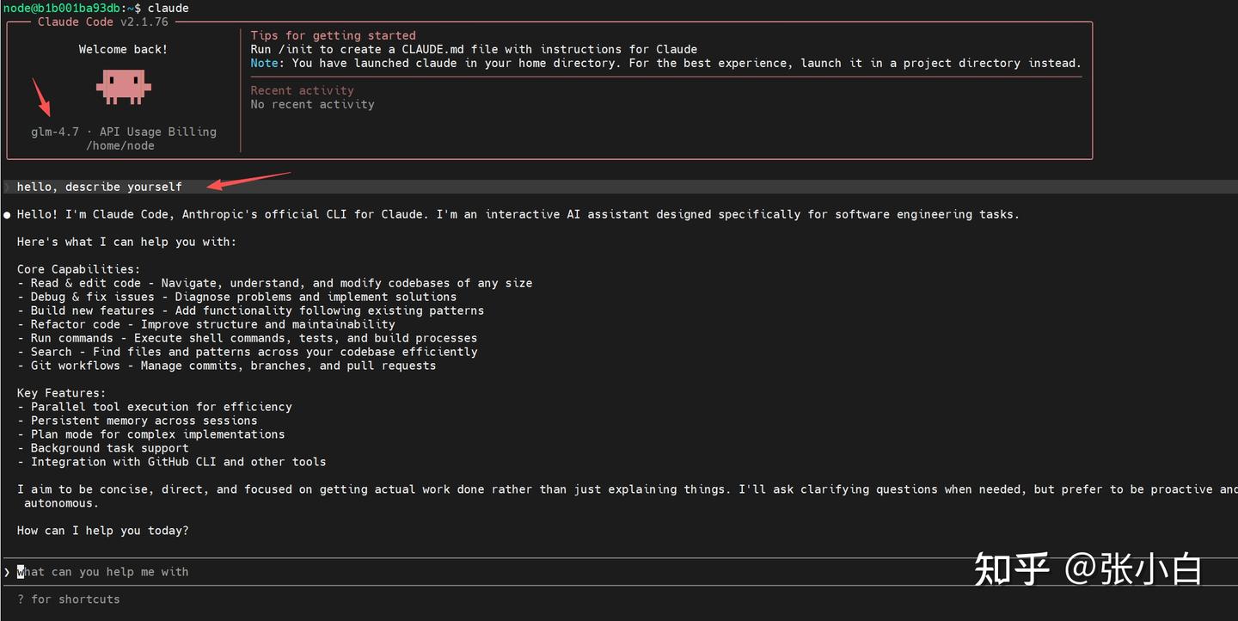This screenshot has height=621, width=1238.
Task: Click the /home/node directory path
Action: 120,145
